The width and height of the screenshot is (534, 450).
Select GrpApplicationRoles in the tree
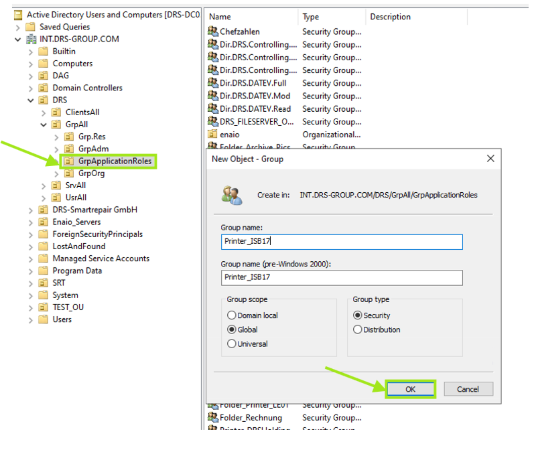click(115, 161)
